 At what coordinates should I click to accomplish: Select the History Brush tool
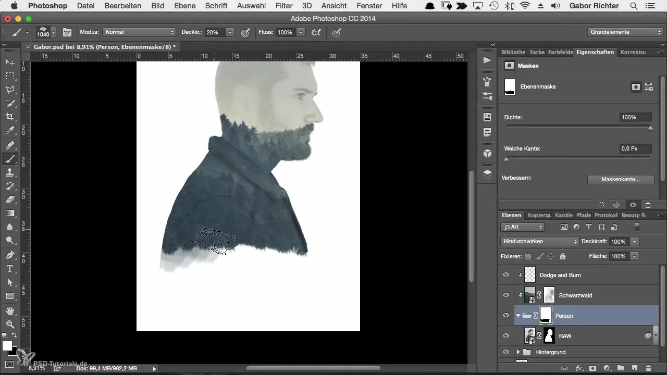pyautogui.click(x=9, y=186)
